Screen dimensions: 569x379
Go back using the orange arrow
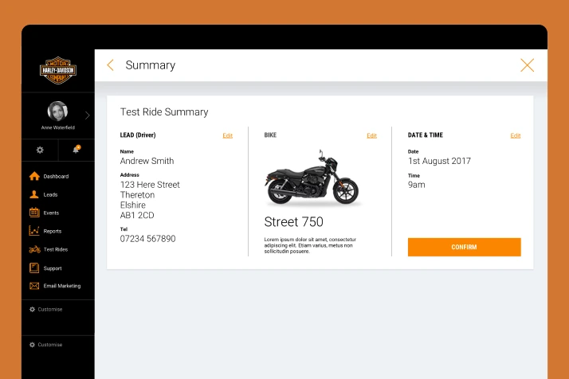click(x=110, y=65)
